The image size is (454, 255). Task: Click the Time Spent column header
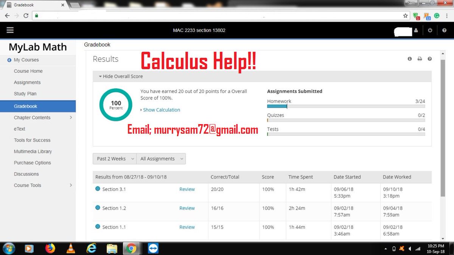coord(301,177)
